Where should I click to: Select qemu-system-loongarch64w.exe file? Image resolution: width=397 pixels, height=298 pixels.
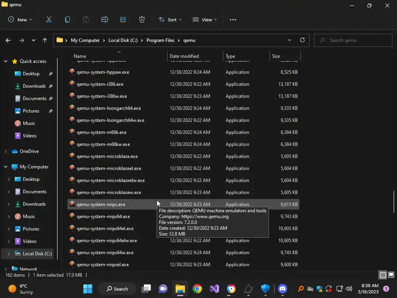(x=183, y=120)
